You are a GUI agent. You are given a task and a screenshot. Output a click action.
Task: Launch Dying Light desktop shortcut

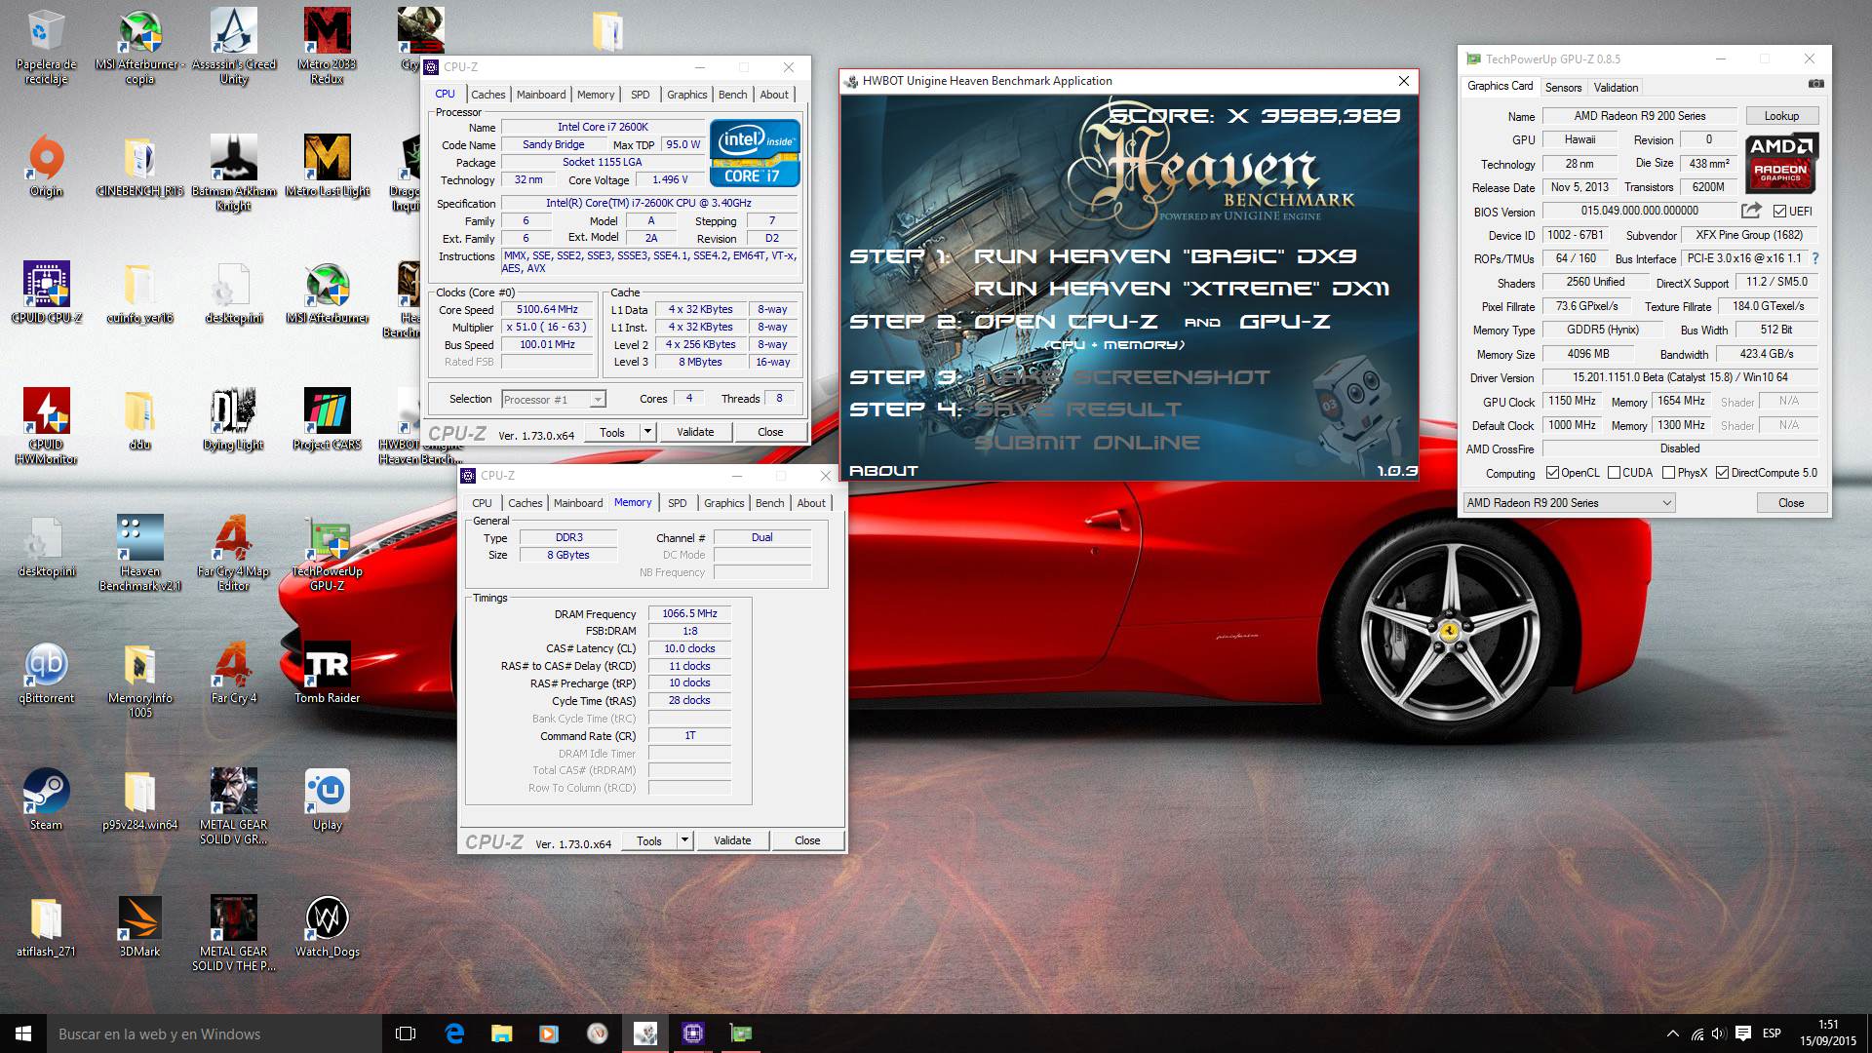point(234,419)
